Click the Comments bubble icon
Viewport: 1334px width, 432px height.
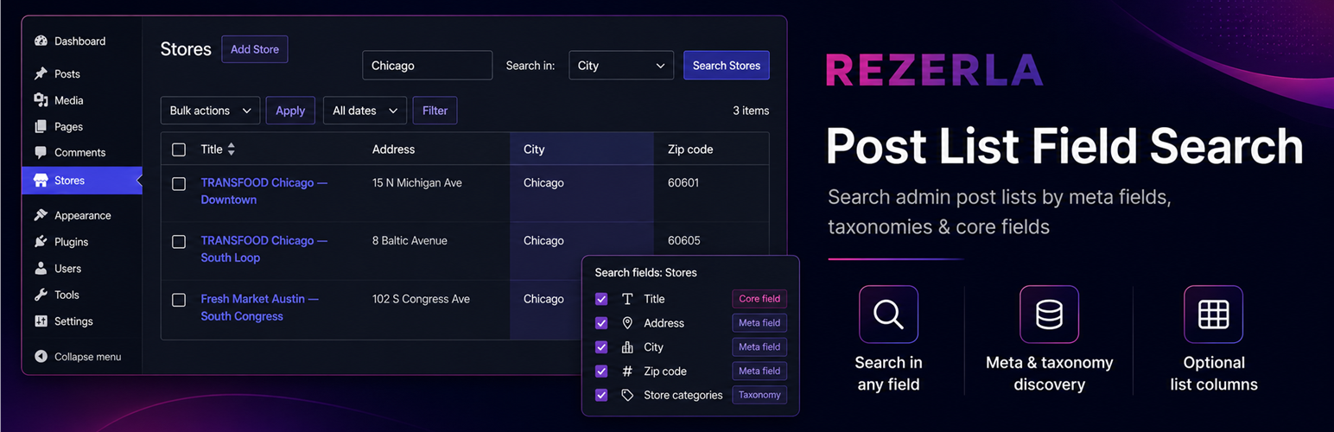pyautogui.click(x=41, y=152)
